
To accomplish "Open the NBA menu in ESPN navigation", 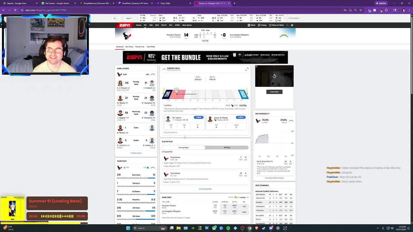I will (151, 25).
